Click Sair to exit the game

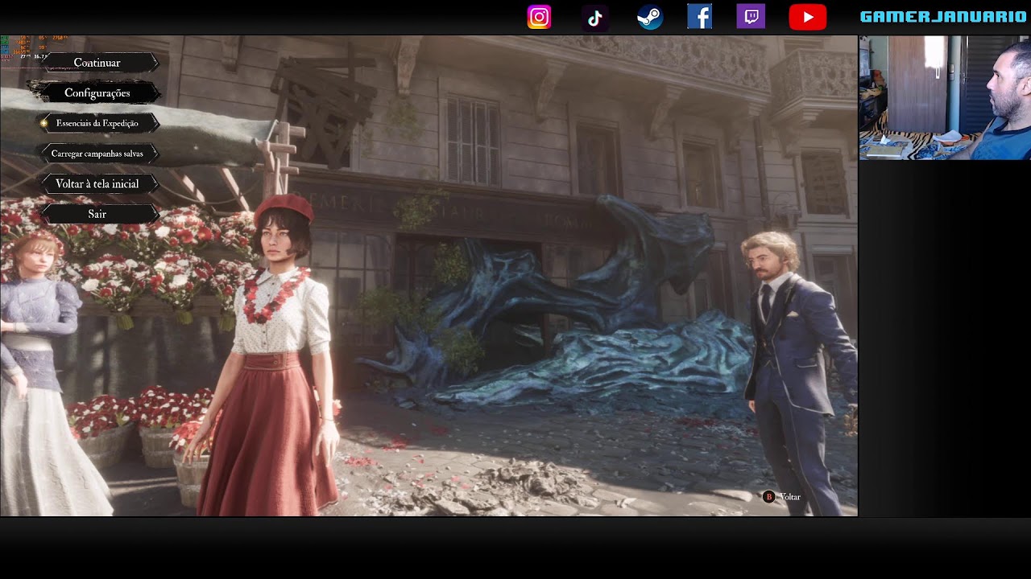(97, 214)
